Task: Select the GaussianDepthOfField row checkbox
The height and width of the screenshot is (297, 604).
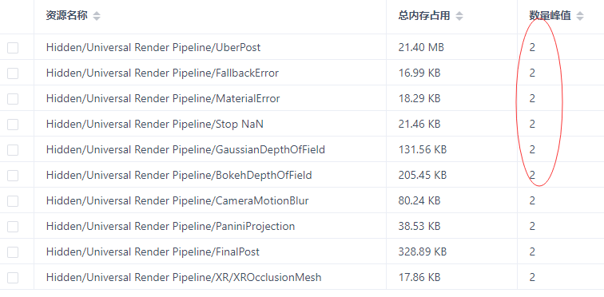Action: pyautogui.click(x=13, y=149)
